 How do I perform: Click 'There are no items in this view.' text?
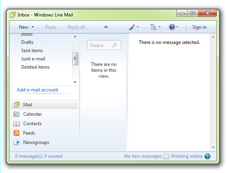(x=104, y=70)
